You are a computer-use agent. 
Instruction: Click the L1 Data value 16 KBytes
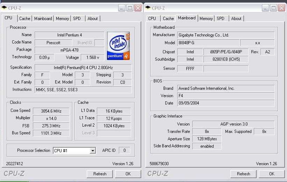coord(114,111)
